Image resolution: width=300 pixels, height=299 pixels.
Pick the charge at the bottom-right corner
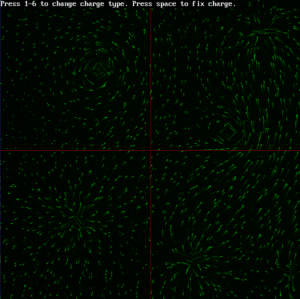point(292,273)
